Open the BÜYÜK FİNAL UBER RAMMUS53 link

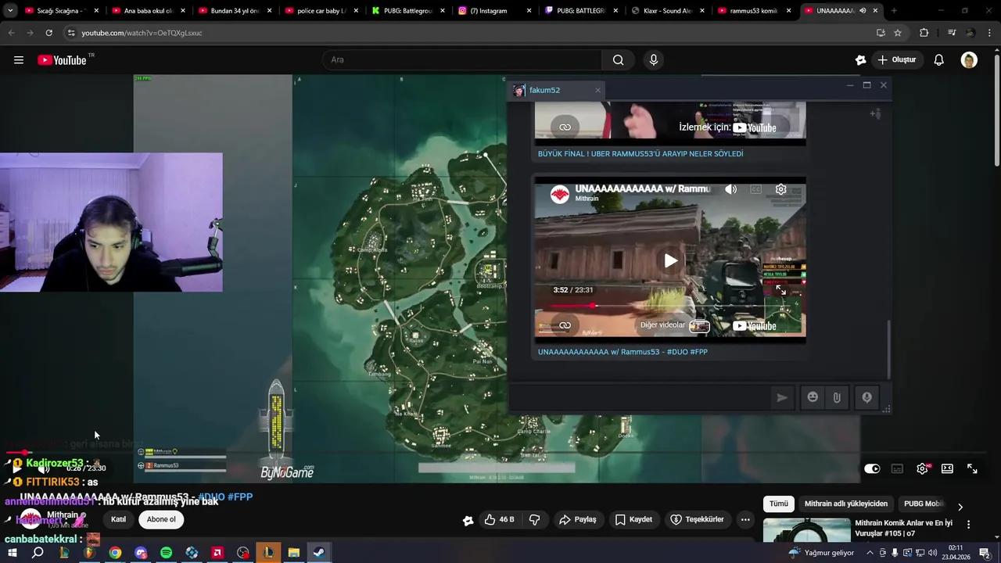tap(640, 154)
